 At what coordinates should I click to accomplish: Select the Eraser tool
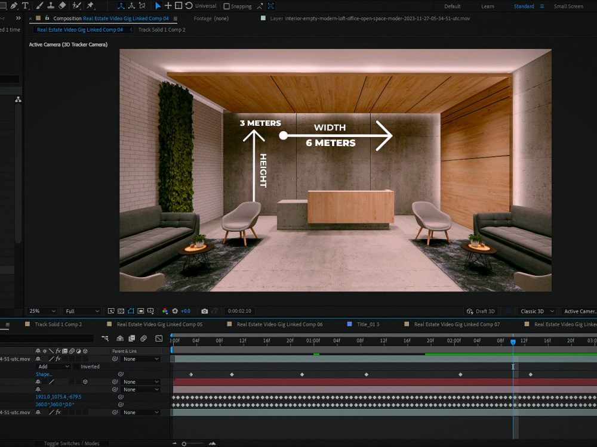click(63, 6)
